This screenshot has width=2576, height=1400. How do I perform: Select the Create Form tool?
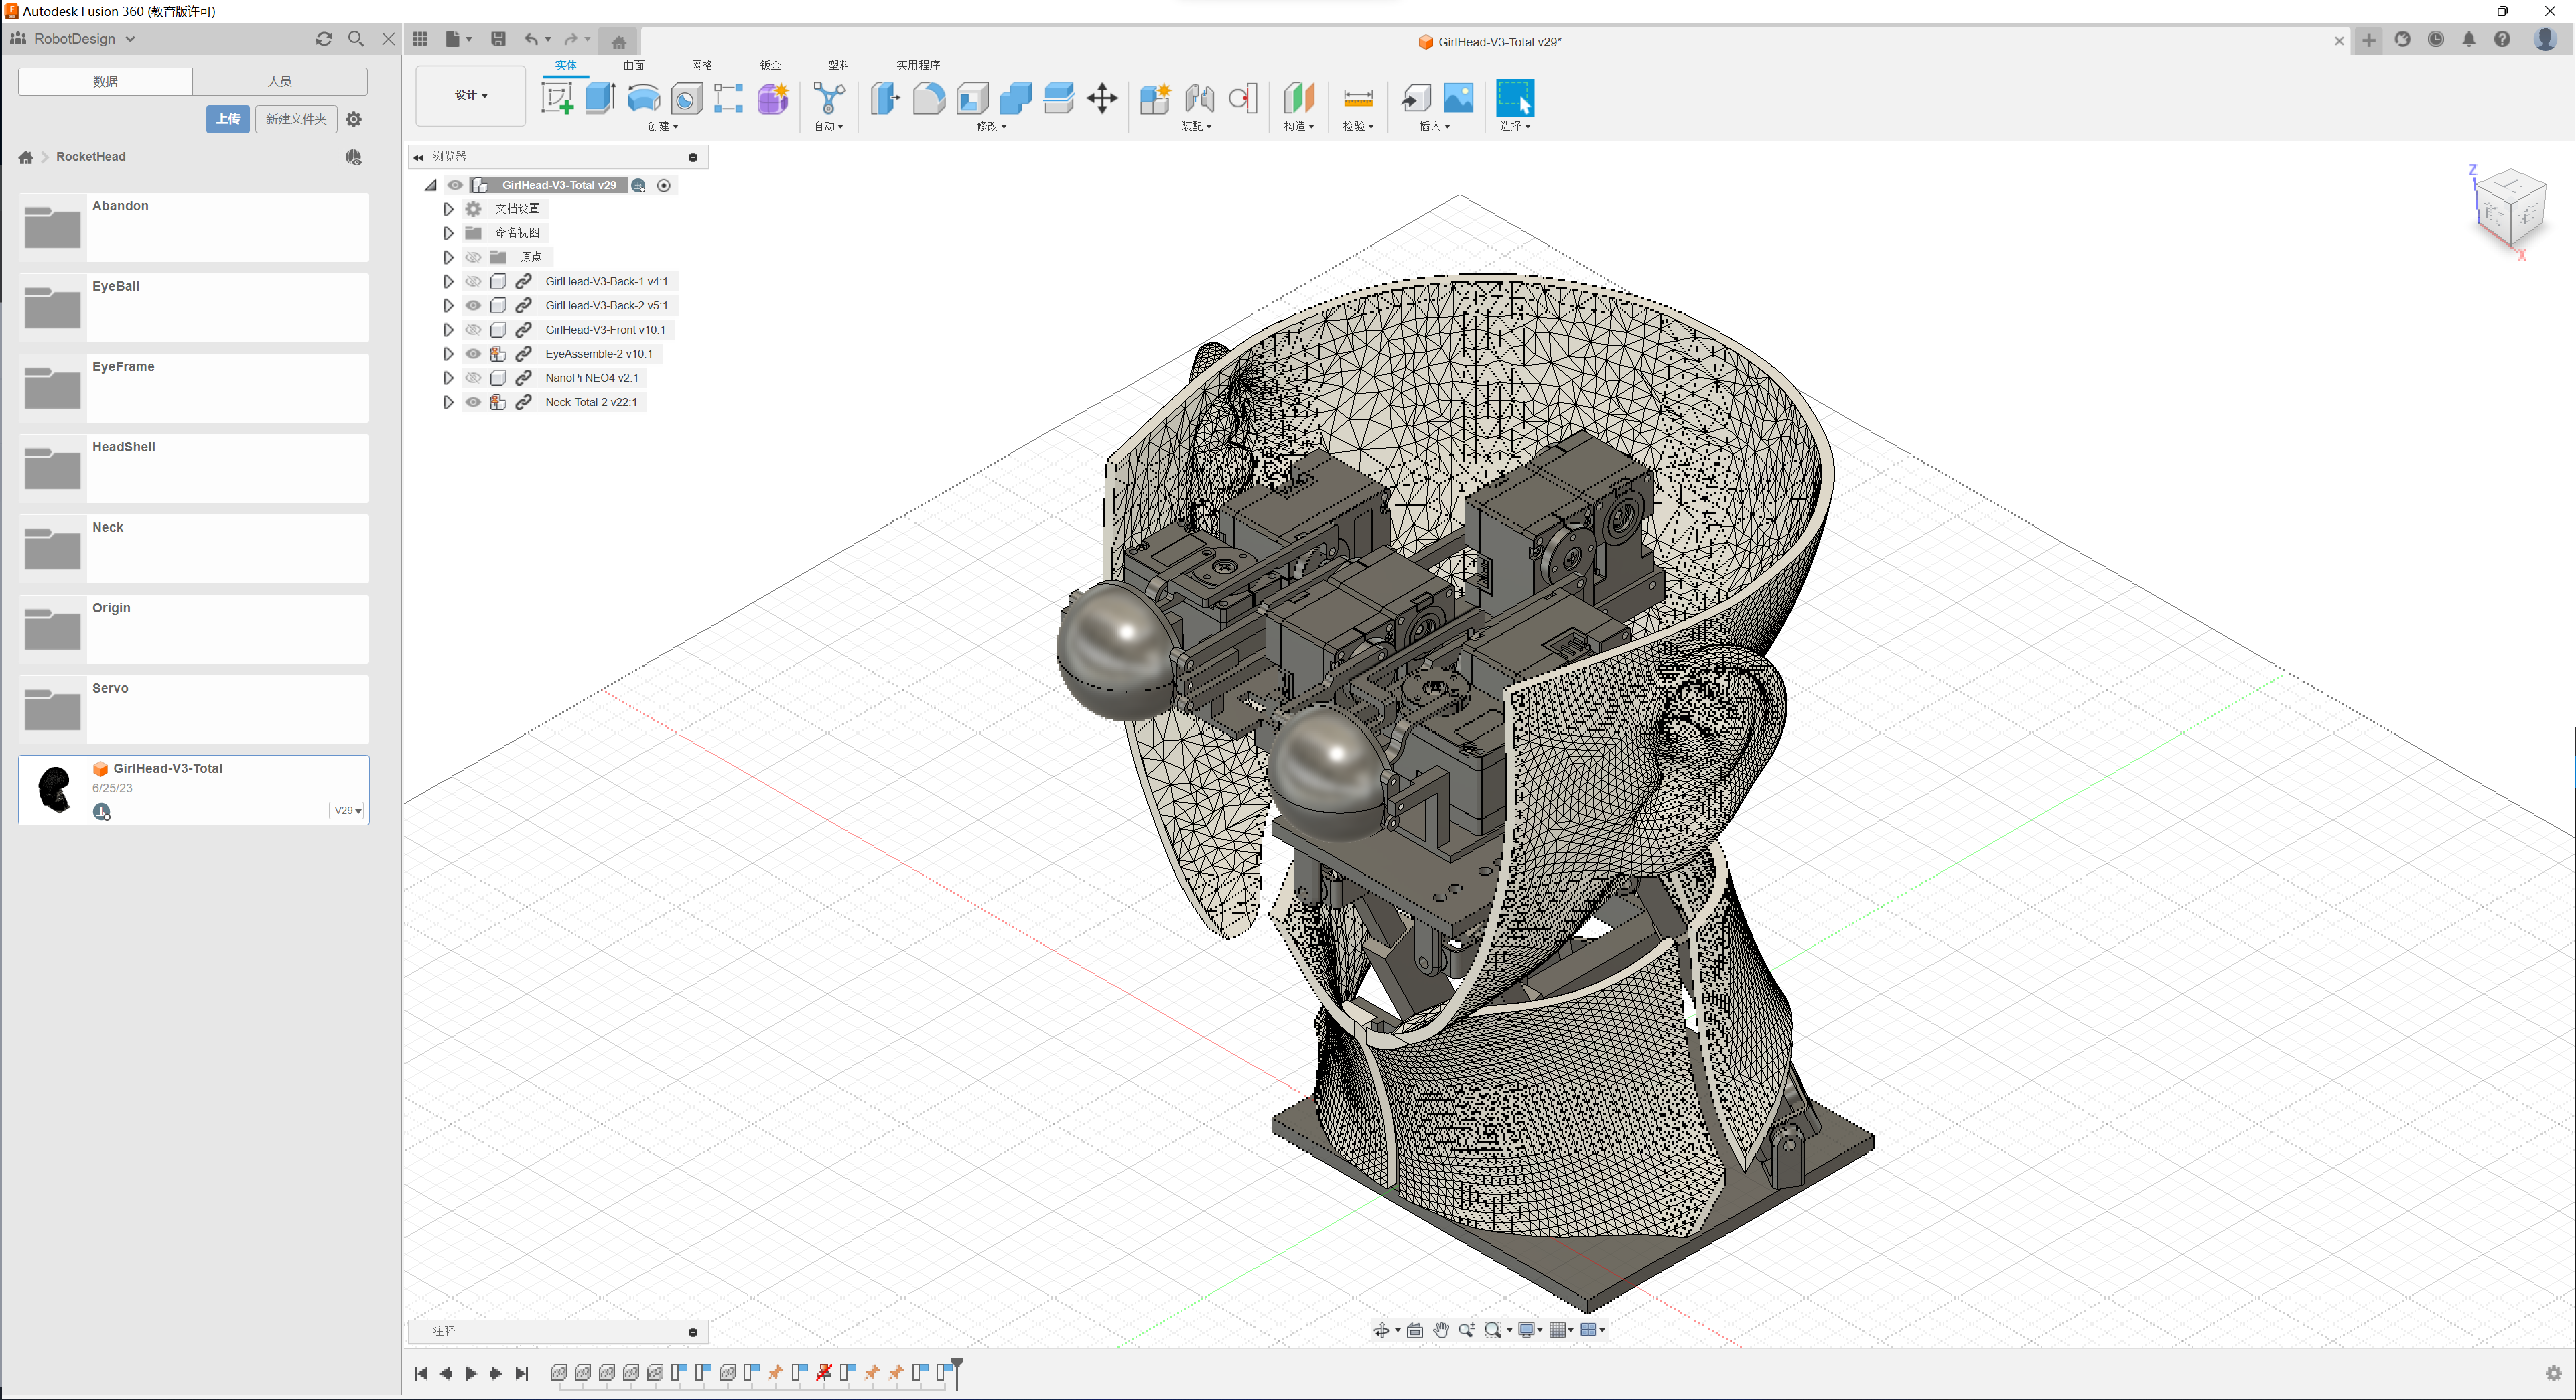773,98
